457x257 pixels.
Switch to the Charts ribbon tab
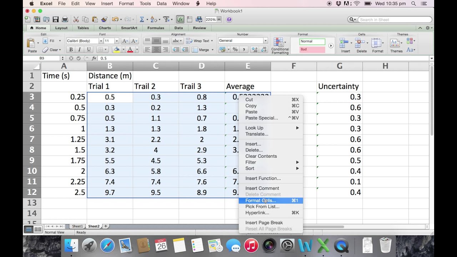point(105,28)
